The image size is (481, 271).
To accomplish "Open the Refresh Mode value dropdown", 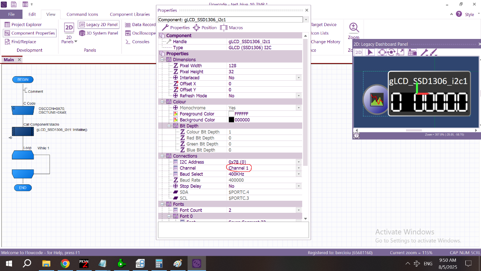I will (298, 96).
